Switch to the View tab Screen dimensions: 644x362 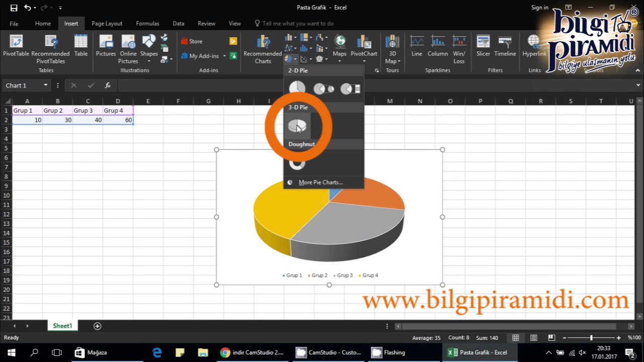click(234, 24)
